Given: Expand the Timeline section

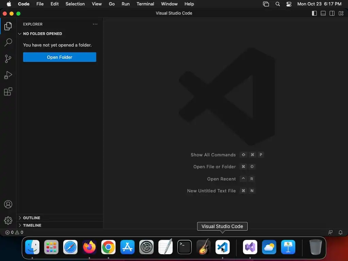Looking at the screenshot, I should click(59, 225).
